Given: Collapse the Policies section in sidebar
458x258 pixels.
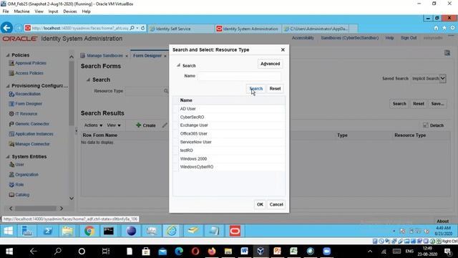Looking at the screenshot, I should (x=8, y=55).
